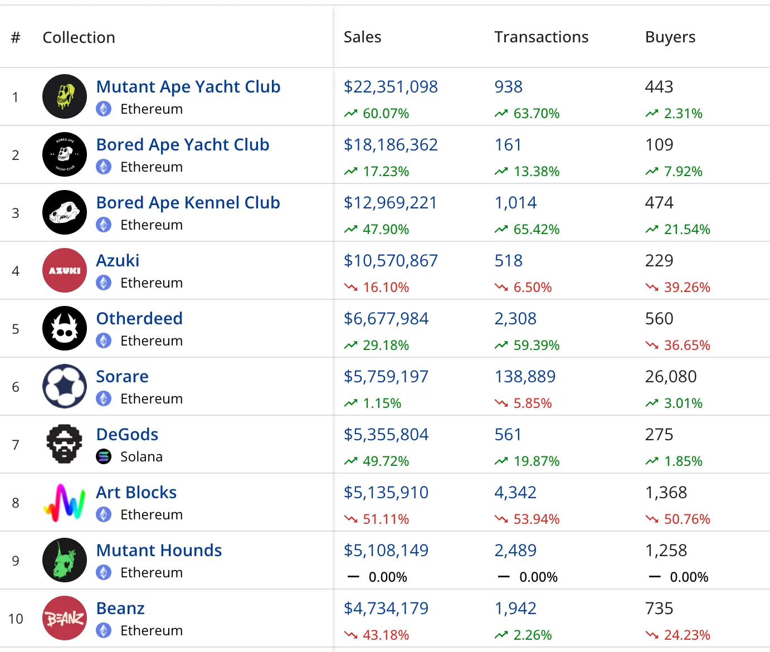Click Ethereum icon under Beanz
The width and height of the screenshot is (770, 652).
104,630
